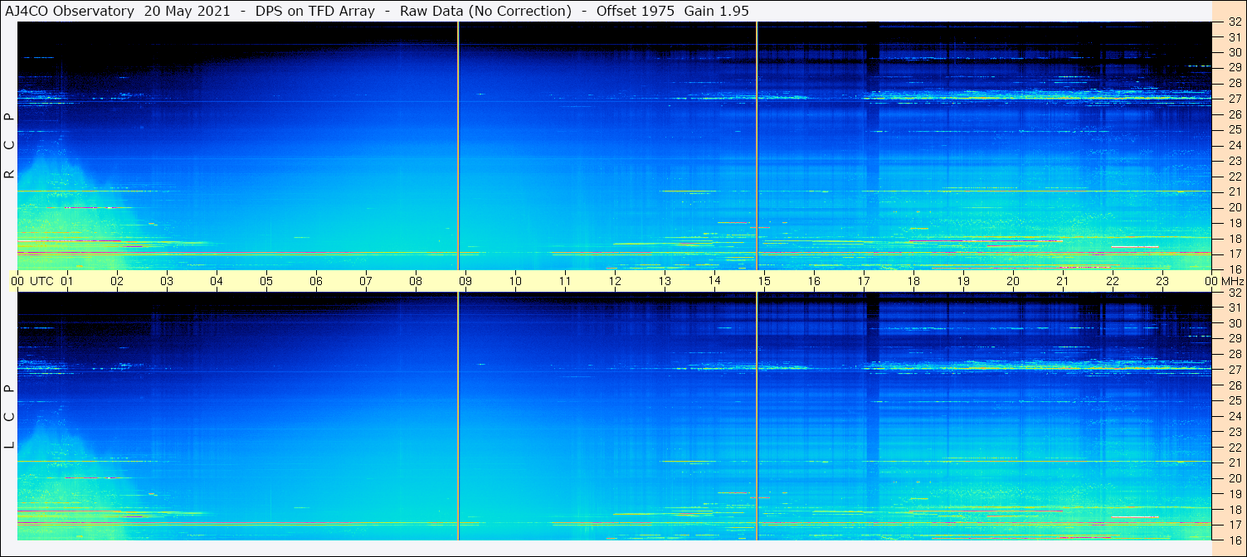
Task: Click the yellow vertical line near 09 in RCP panel
Action: [458, 145]
